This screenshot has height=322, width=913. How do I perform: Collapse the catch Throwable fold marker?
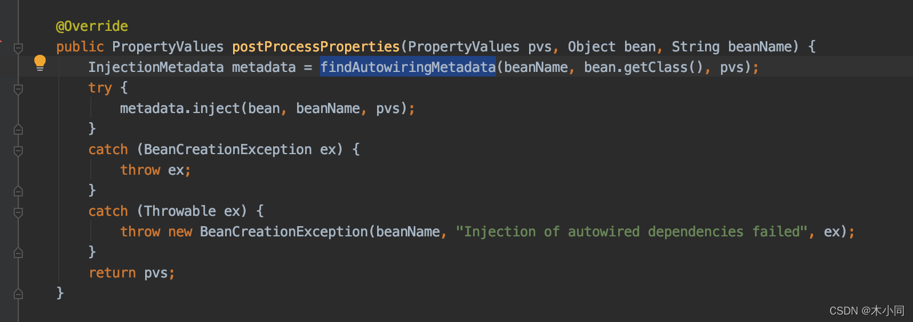tap(18, 212)
